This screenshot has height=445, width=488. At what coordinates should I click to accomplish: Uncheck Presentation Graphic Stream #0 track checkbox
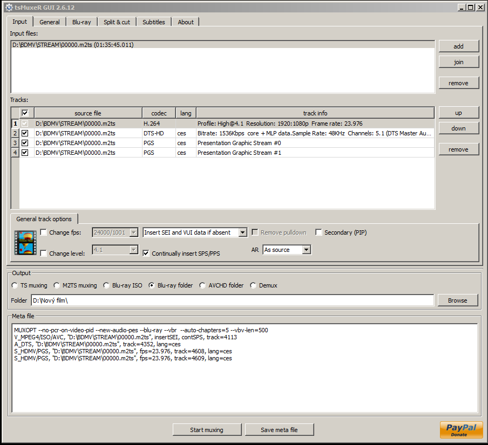coord(25,143)
